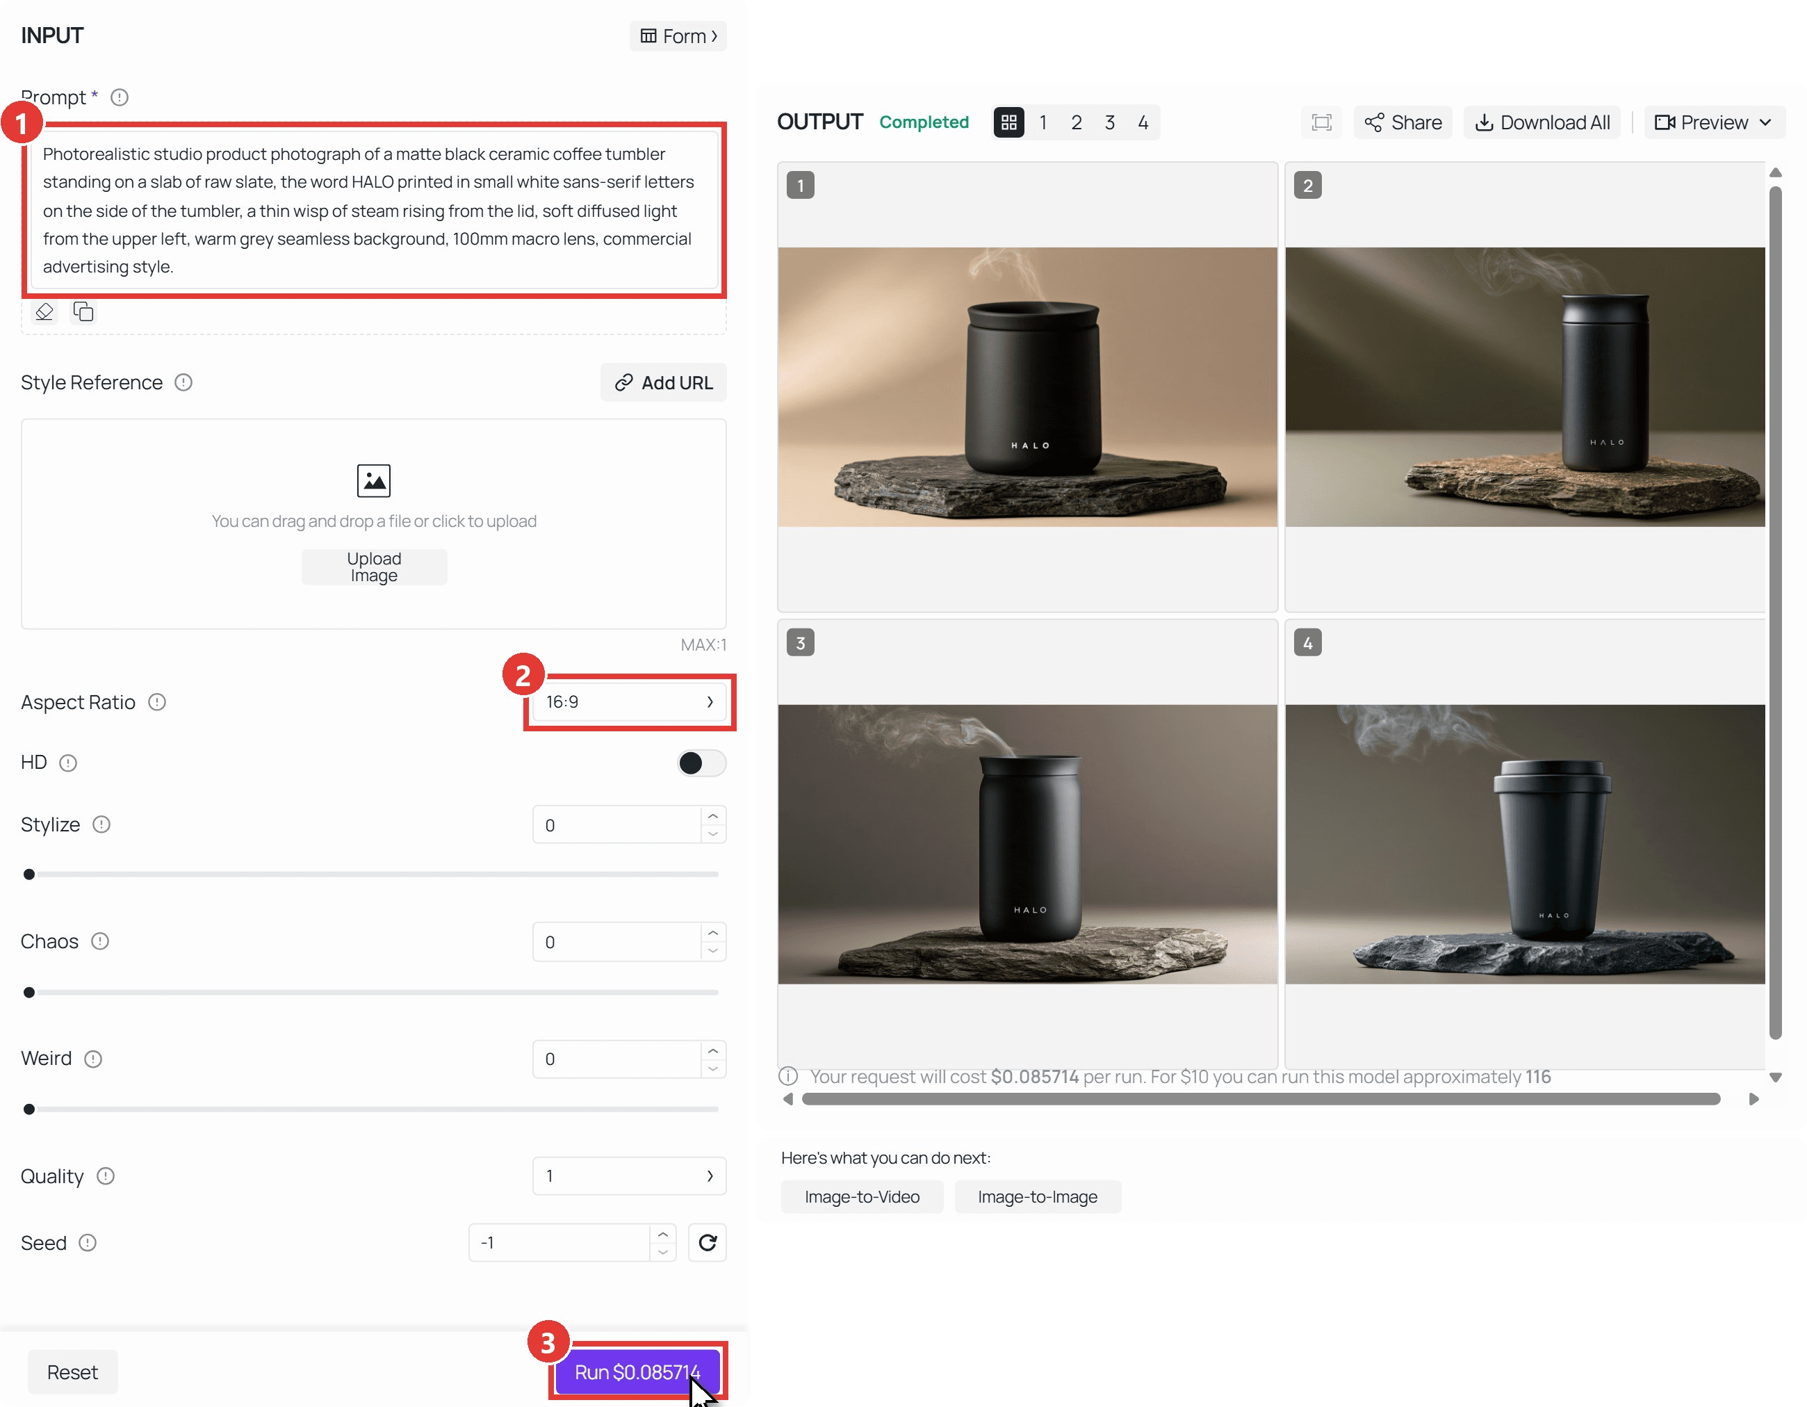The image size is (1807, 1407).
Task: Click the Upload Image button
Action: (x=374, y=568)
